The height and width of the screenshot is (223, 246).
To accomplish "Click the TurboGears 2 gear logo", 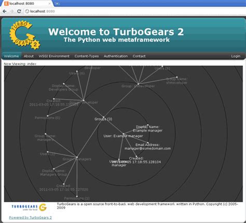I will tap(25, 35).
